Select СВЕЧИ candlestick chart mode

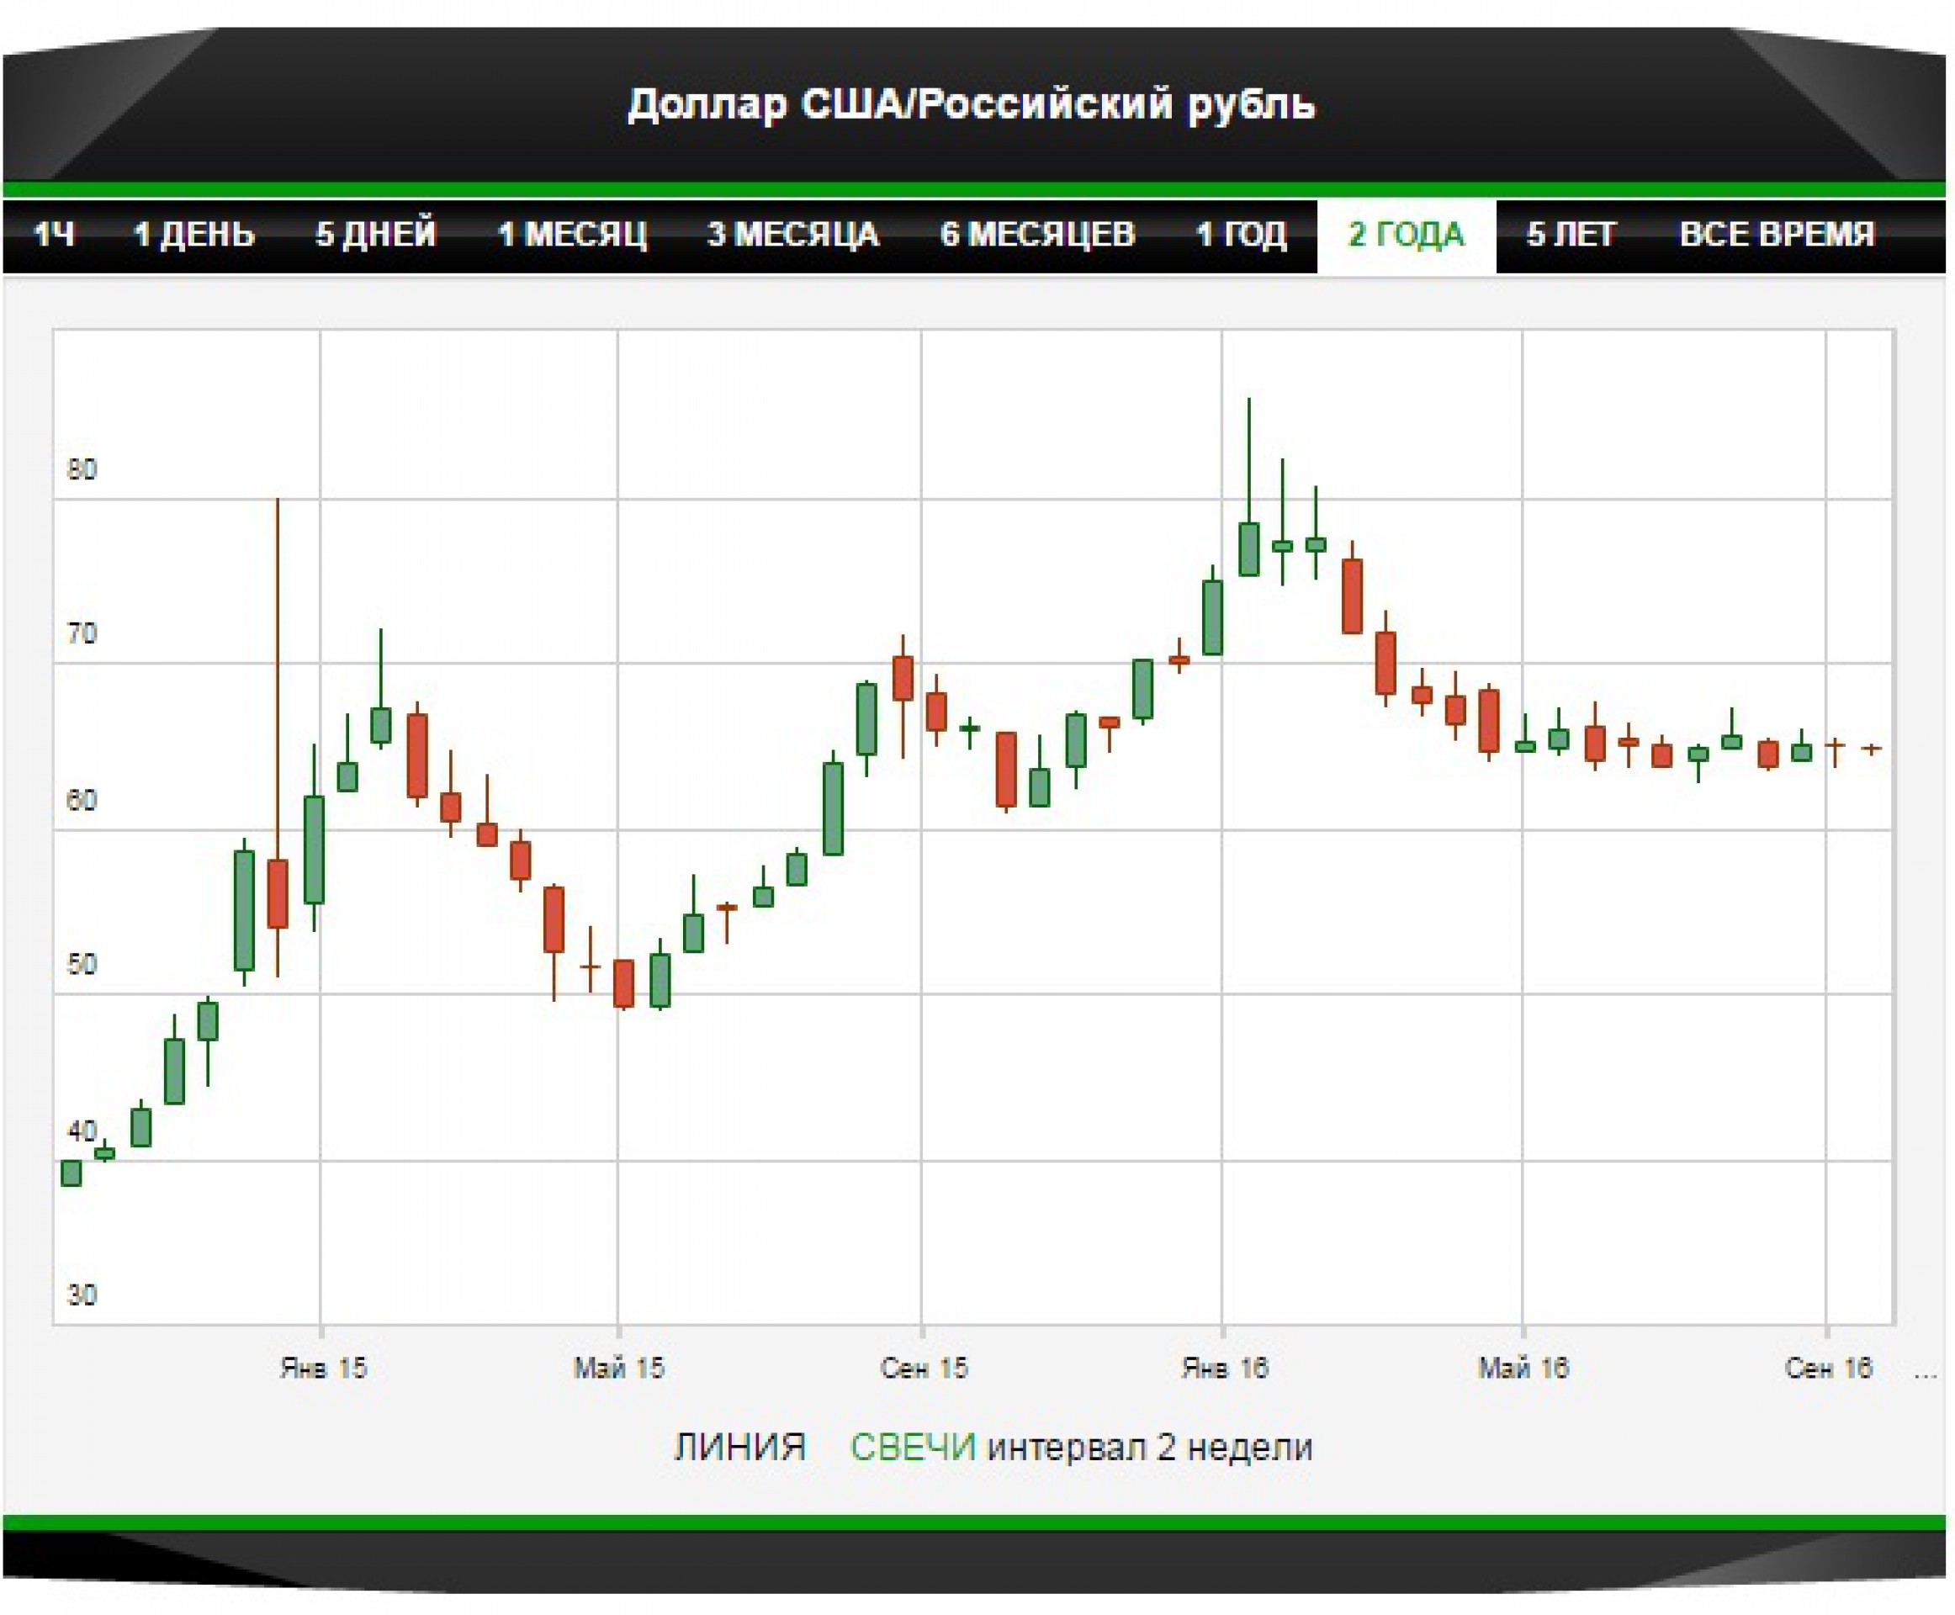(912, 1448)
